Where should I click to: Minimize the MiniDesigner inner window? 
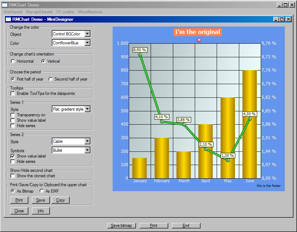click(276, 19)
